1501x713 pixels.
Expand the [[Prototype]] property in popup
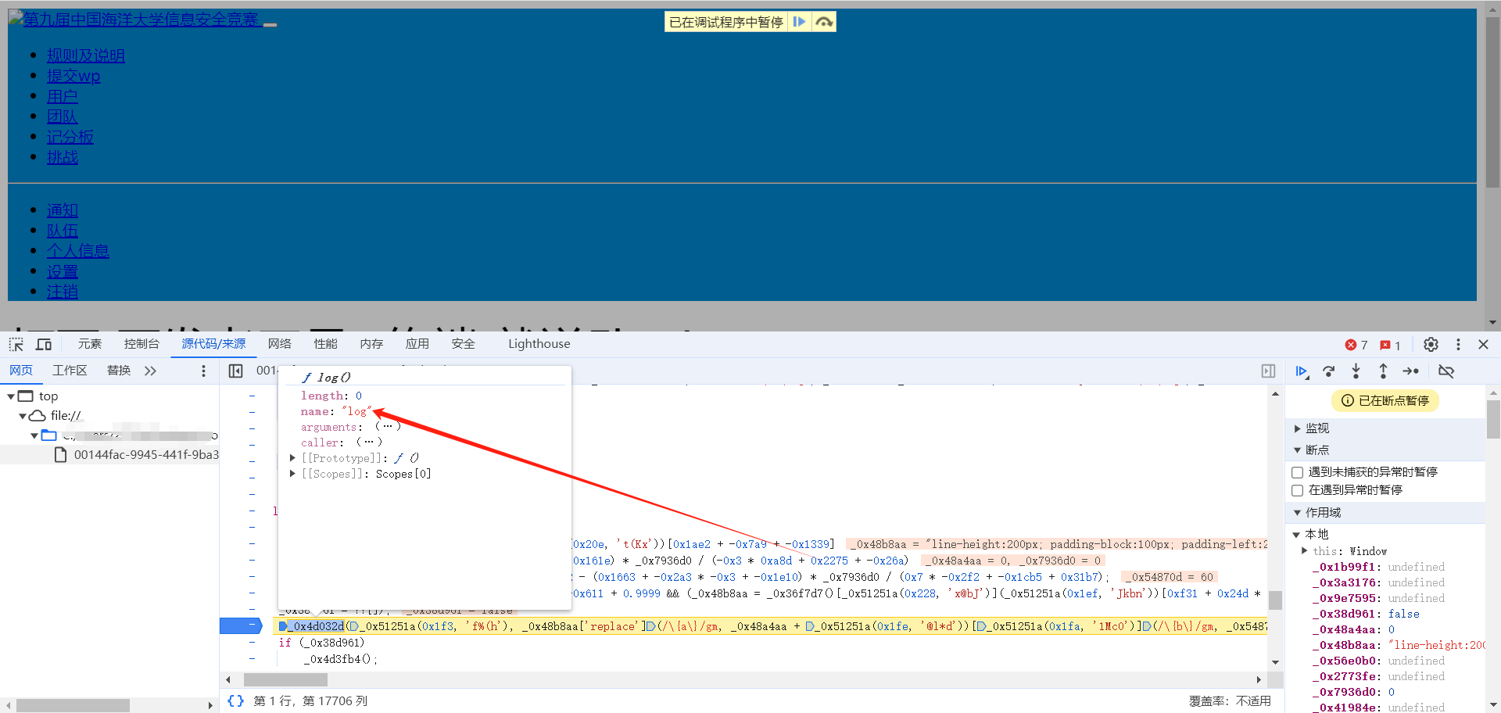[292, 458]
